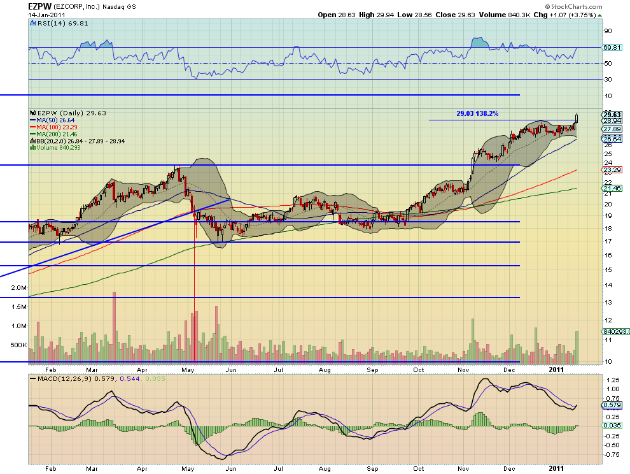Click the 'MA(200) 21.46' legend text
630x474 pixels.
click(x=57, y=134)
